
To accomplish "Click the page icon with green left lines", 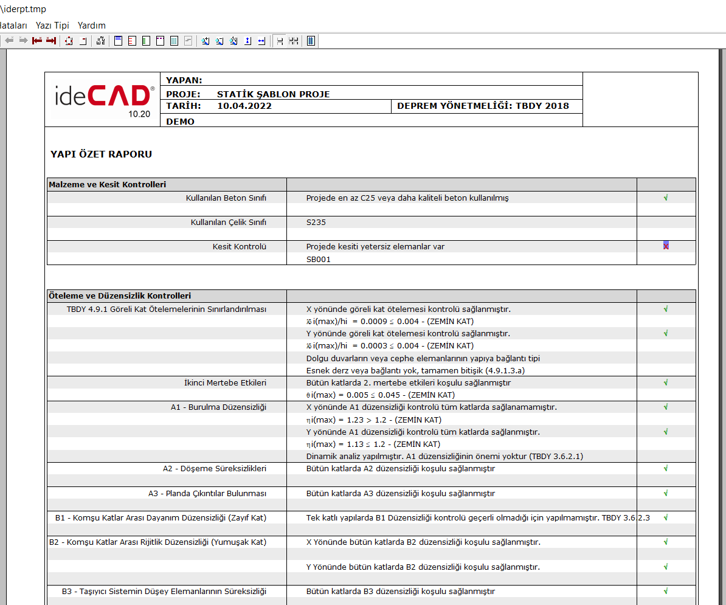I will [147, 41].
